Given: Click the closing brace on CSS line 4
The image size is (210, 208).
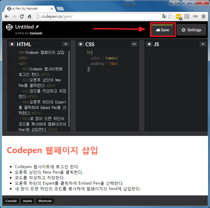Looking at the screenshot, I should point(88,69).
